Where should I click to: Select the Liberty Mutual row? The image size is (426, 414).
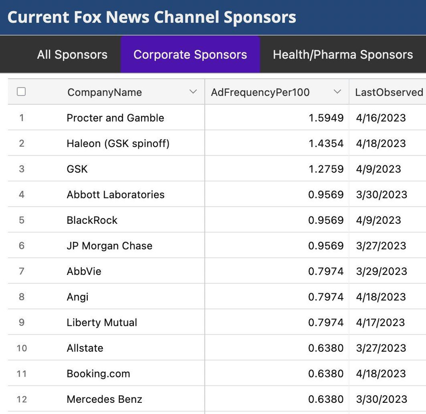click(102, 323)
